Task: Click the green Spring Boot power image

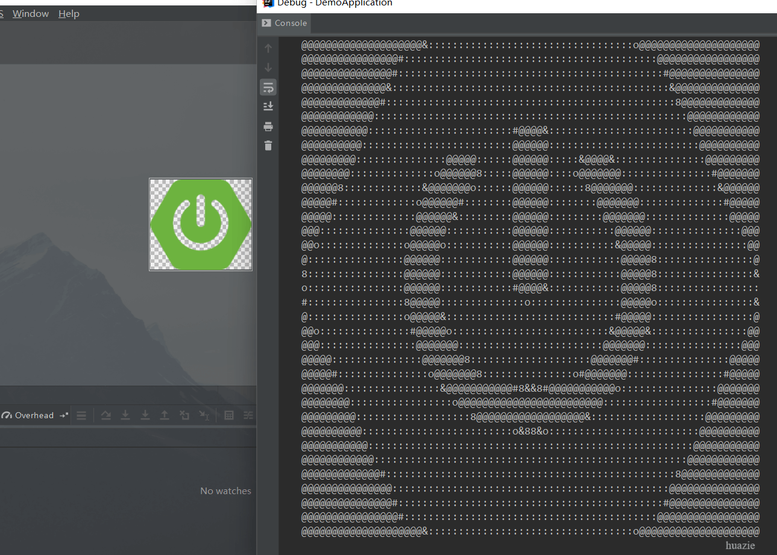Action: click(201, 224)
